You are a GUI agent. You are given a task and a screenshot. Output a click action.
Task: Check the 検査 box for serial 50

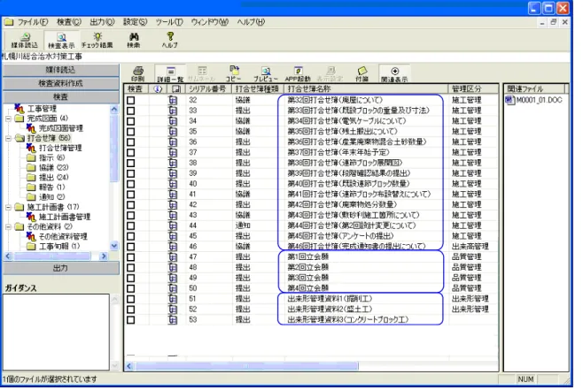(x=131, y=288)
